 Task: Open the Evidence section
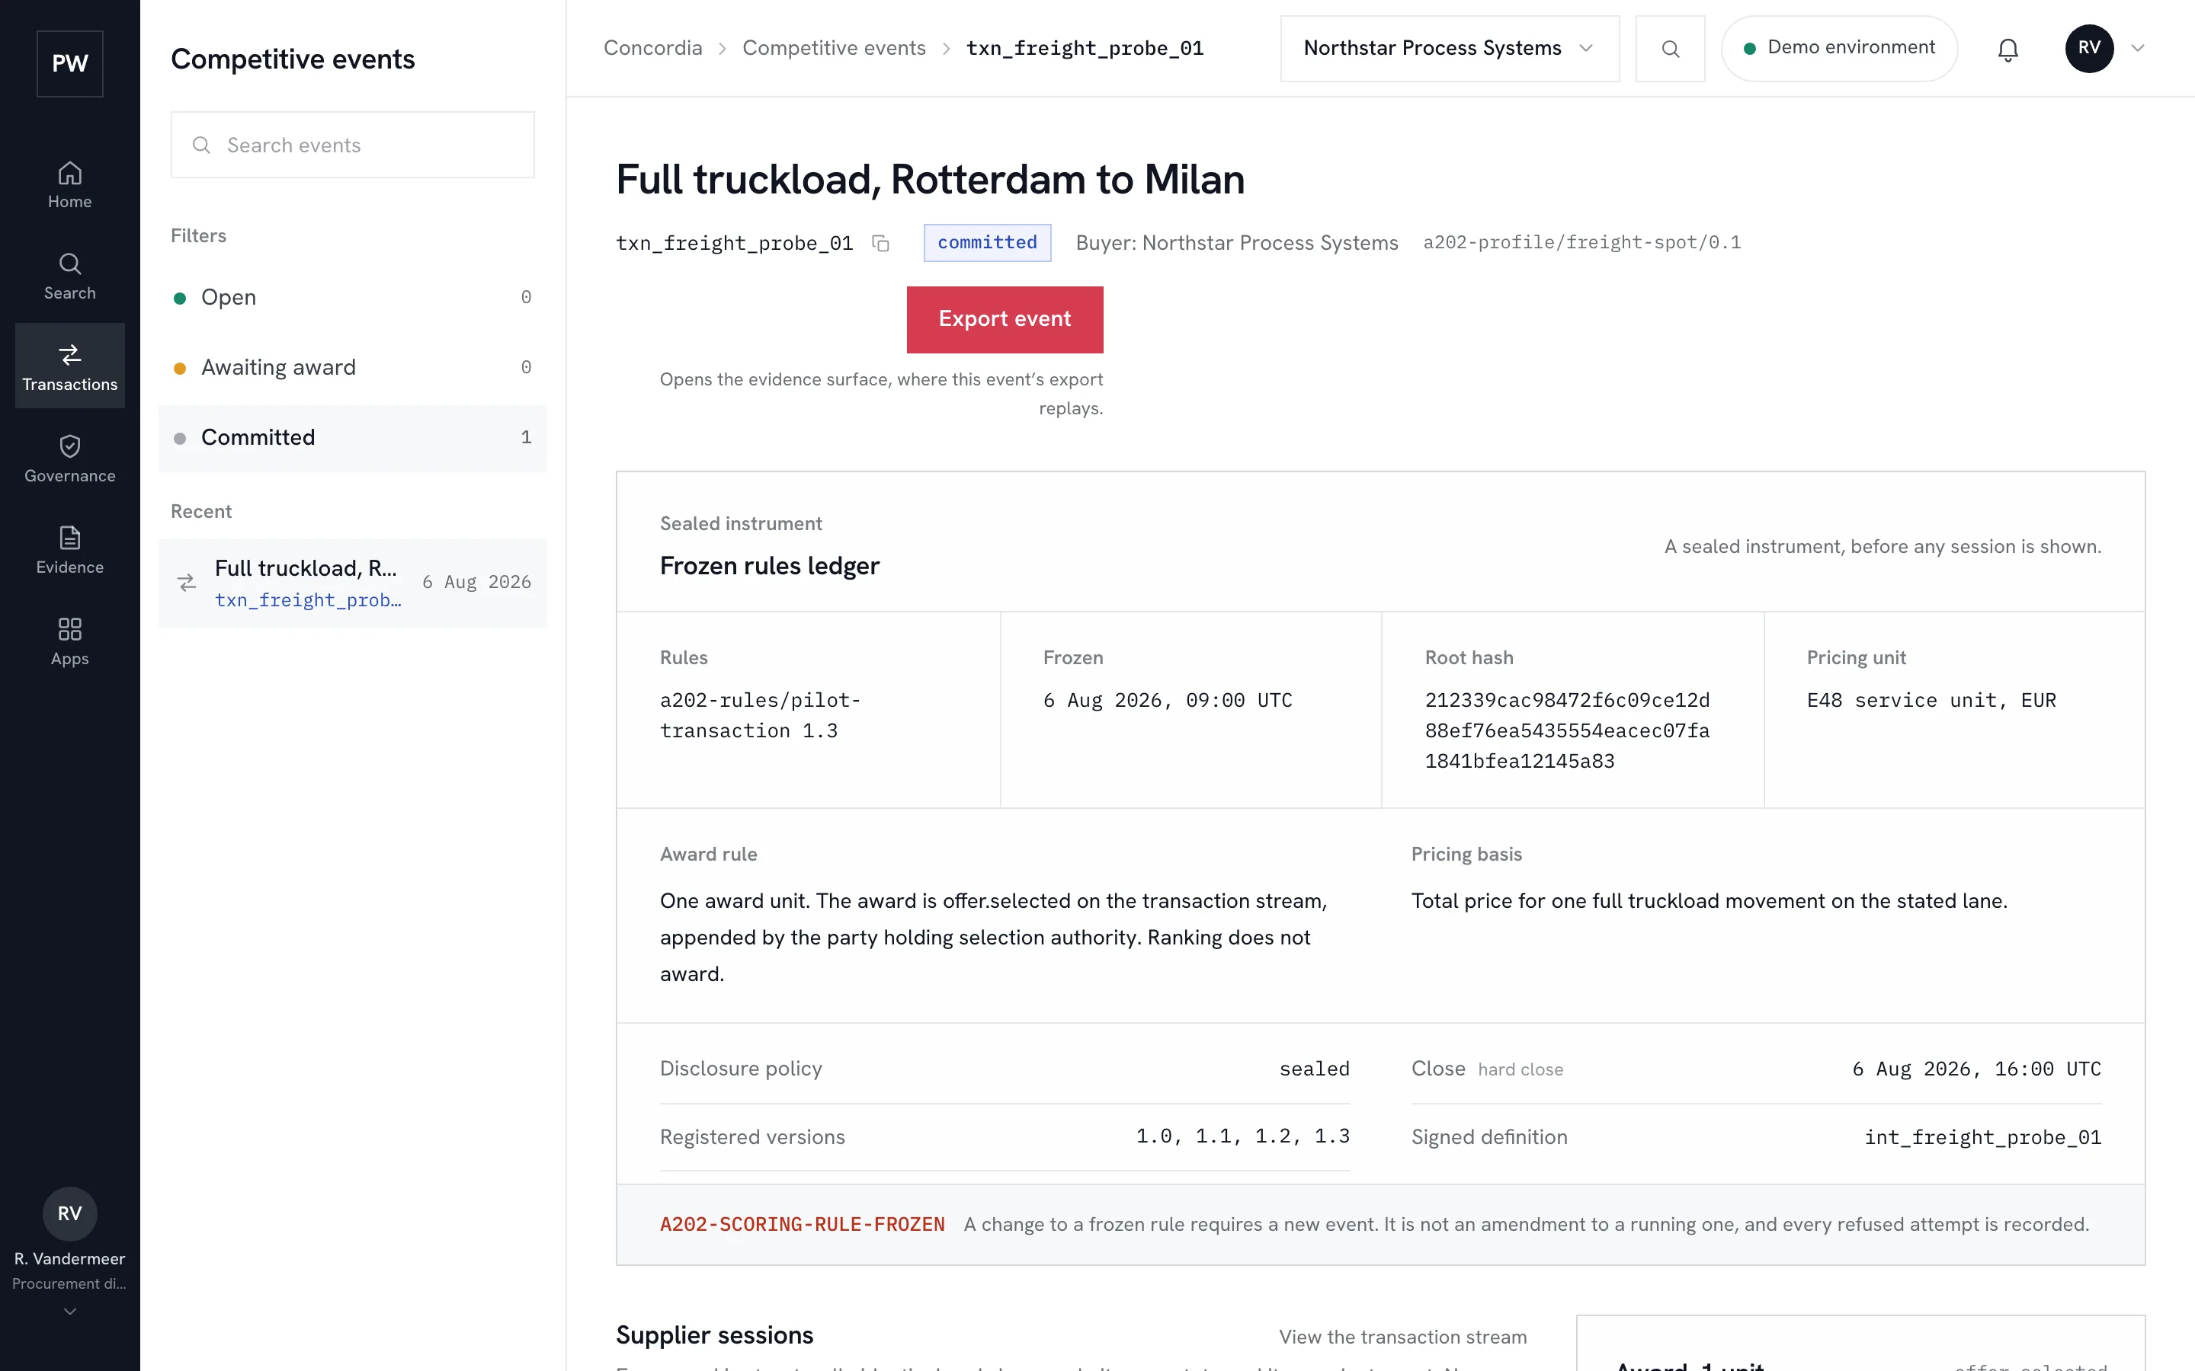click(x=70, y=551)
